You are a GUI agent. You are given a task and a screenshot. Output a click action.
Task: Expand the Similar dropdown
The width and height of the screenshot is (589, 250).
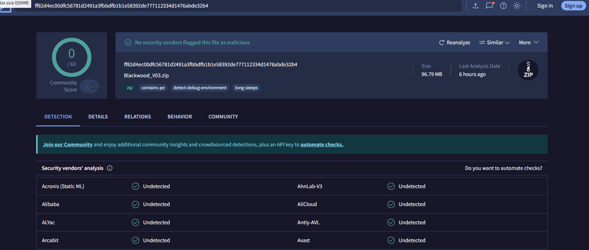tap(494, 42)
